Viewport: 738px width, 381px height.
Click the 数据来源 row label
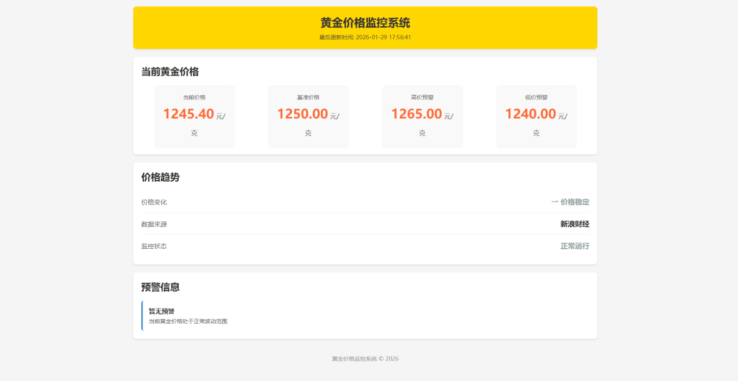point(153,224)
